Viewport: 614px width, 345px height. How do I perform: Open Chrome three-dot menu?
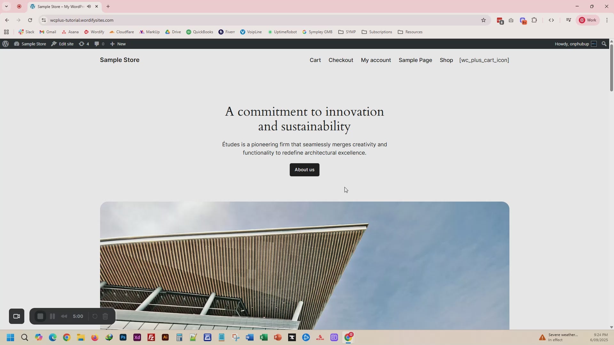[x=607, y=20]
